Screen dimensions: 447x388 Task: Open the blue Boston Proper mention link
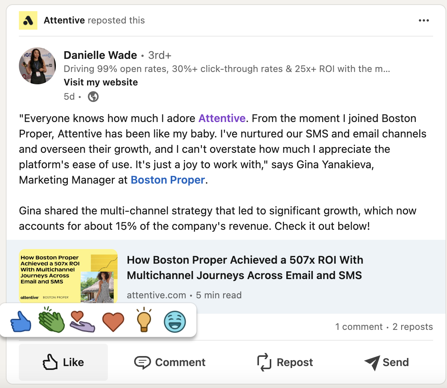point(168,180)
